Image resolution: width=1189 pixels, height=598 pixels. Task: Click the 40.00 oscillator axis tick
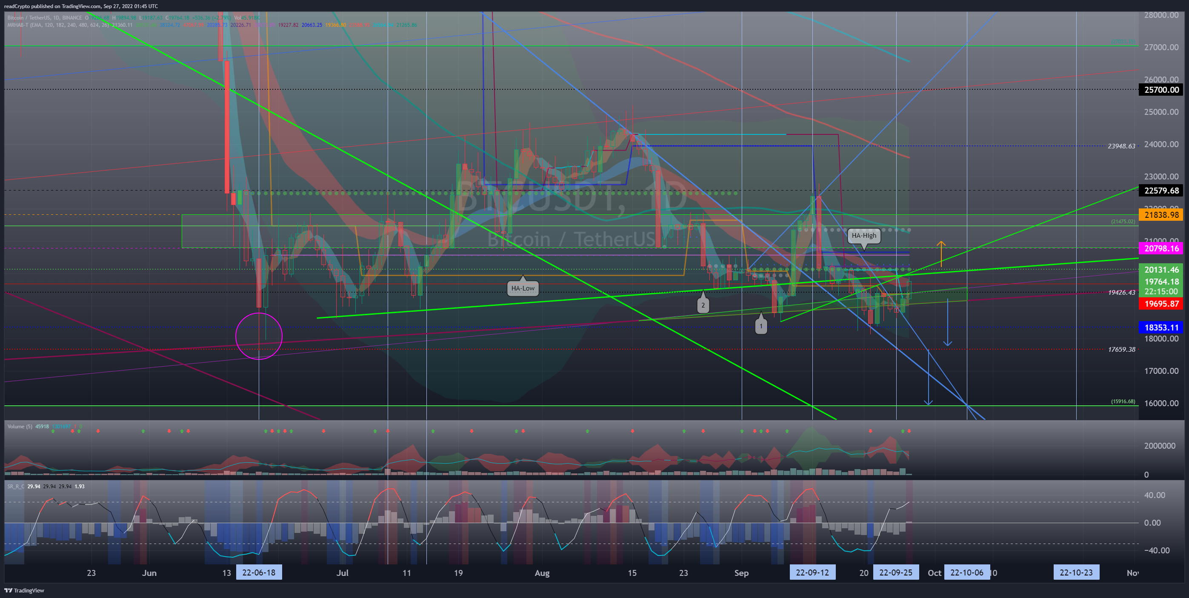(1155, 495)
